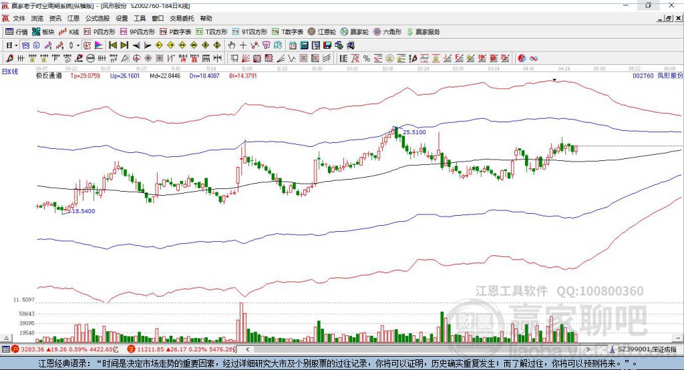
Task: Open the 帮助 menu
Action: coord(206,18)
